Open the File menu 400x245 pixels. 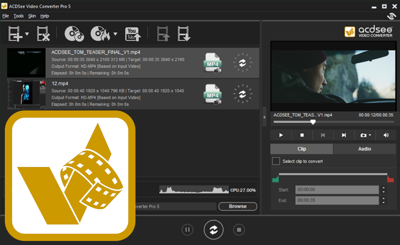click(x=6, y=16)
